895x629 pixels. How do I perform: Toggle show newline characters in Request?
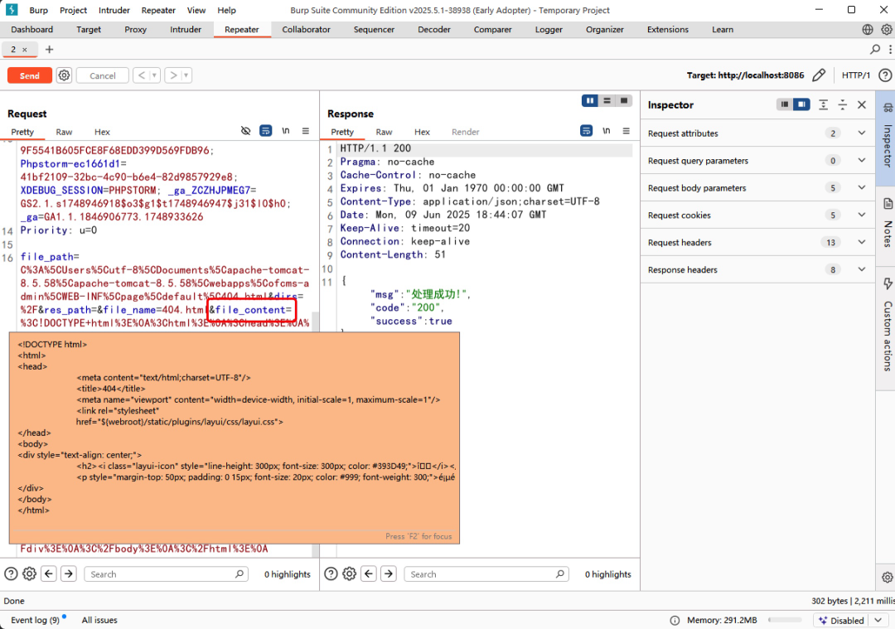coord(285,131)
